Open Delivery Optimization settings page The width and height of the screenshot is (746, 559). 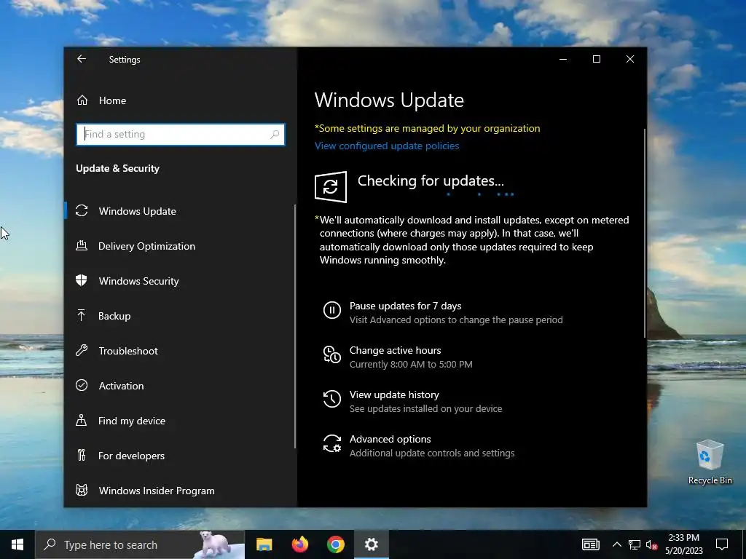[146, 246]
